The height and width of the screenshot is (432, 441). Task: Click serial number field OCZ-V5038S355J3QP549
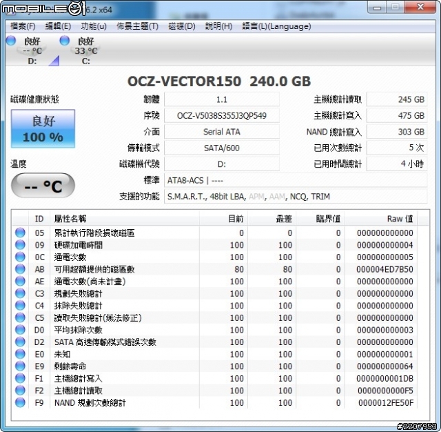pyautogui.click(x=222, y=115)
